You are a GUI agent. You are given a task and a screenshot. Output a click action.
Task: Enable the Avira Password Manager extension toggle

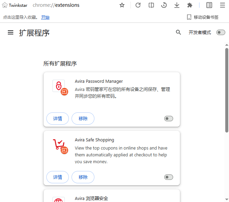pyautogui.click(x=169, y=119)
